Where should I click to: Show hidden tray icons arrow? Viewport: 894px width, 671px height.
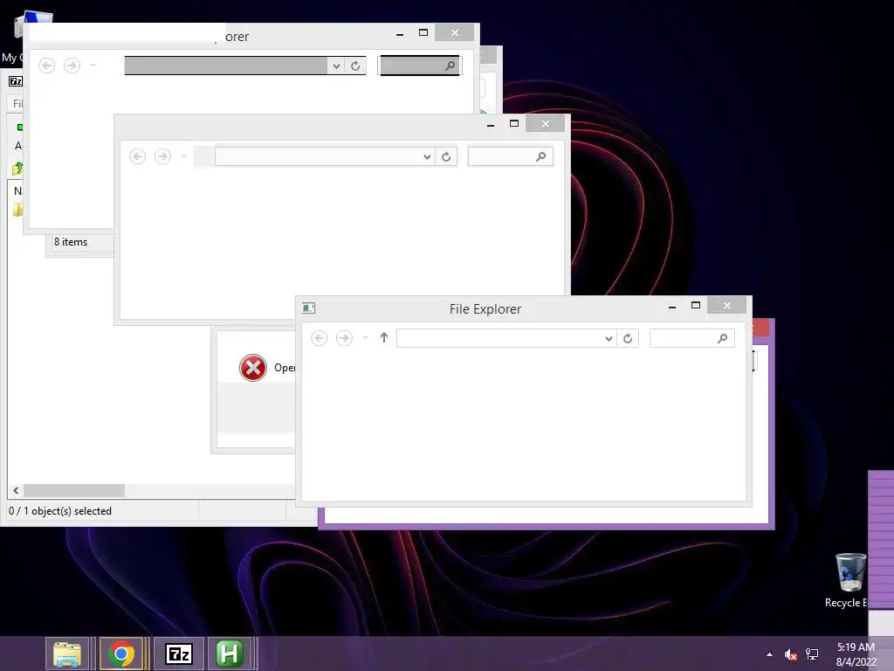pos(770,654)
